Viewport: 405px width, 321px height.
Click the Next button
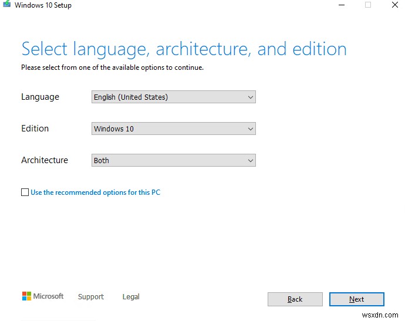pos(357,299)
